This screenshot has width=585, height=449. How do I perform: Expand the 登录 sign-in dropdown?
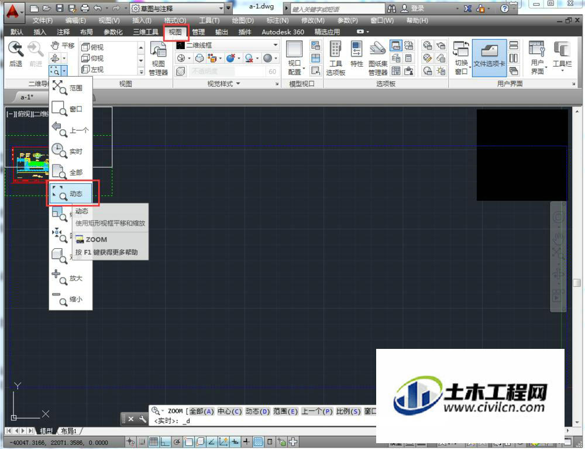pyautogui.click(x=458, y=9)
